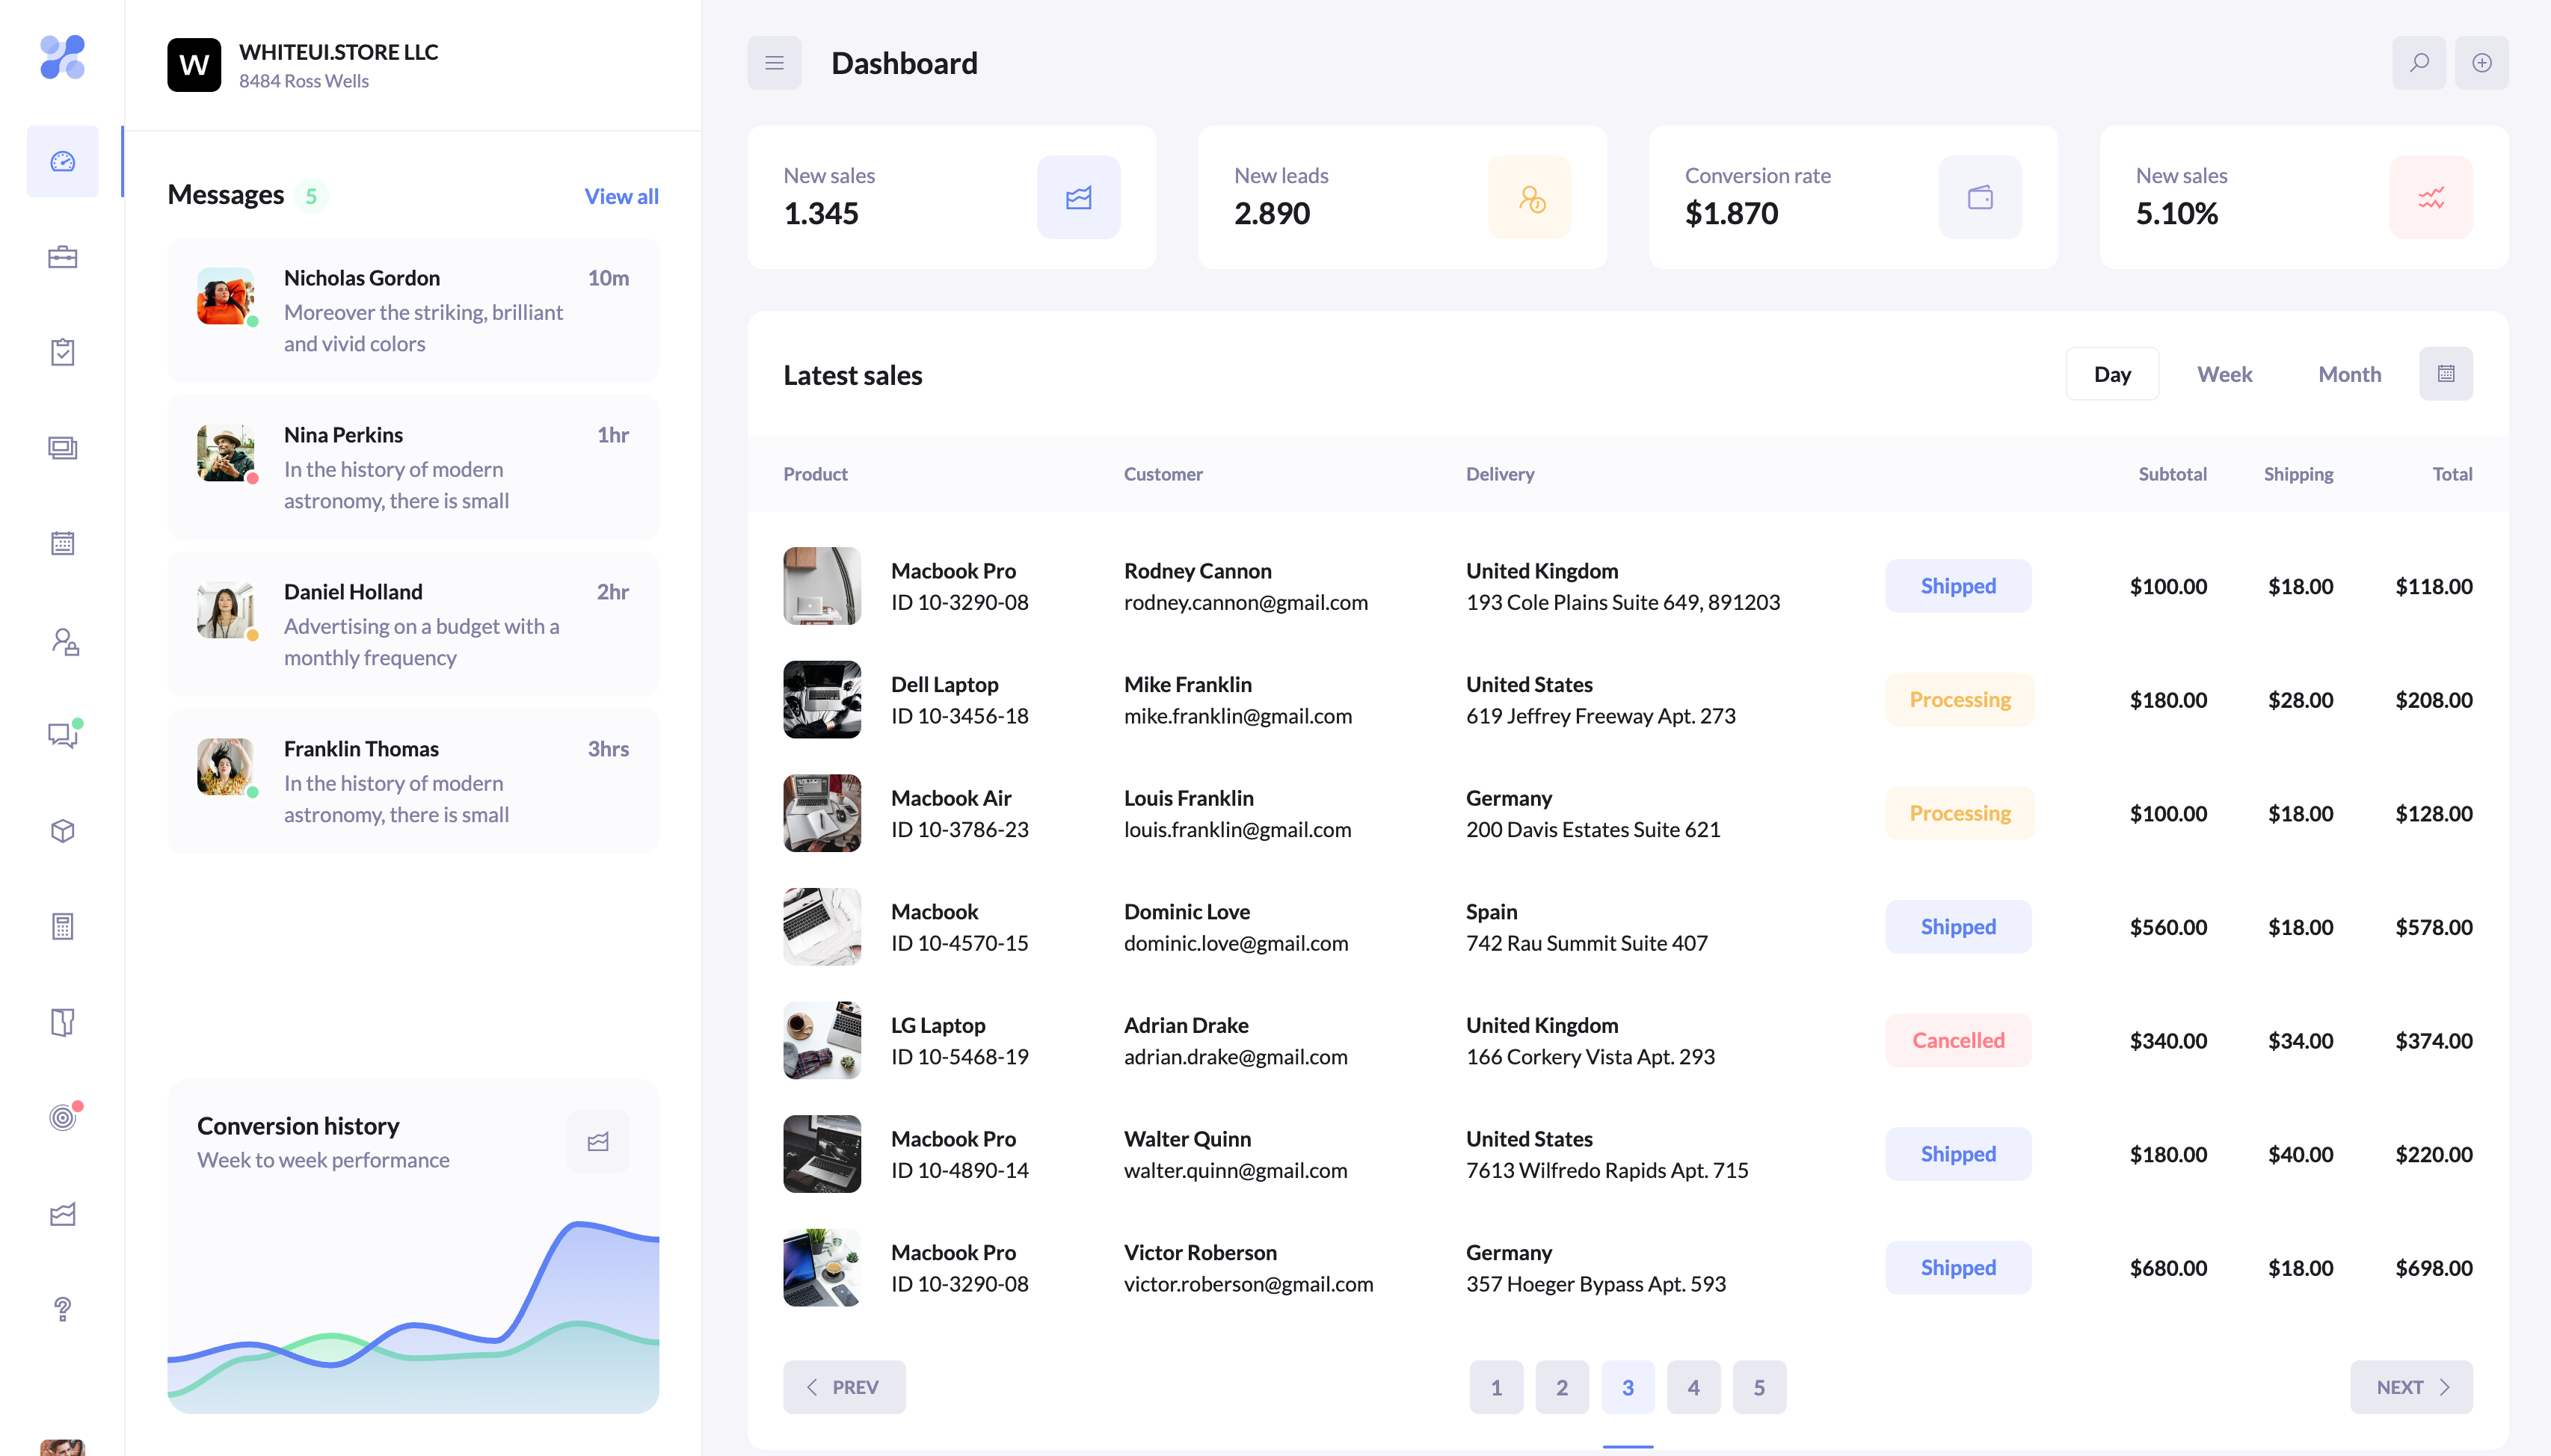Viewport: 2551px width, 1456px height.
Task: Open the chat messages sidebar icon
Action: coord(63,735)
